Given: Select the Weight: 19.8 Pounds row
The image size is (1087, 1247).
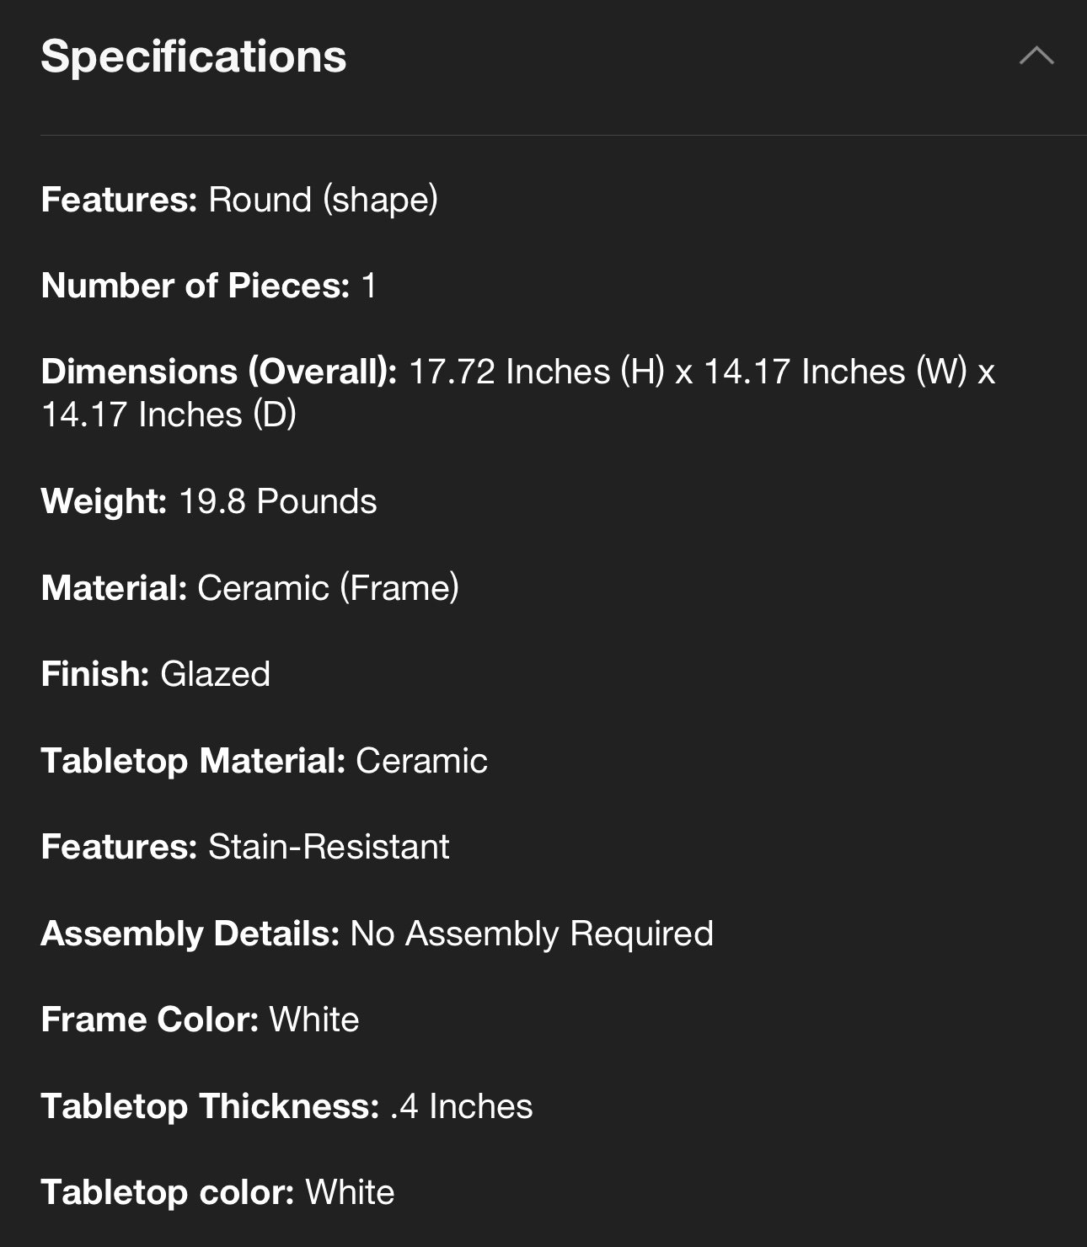Looking at the screenshot, I should (209, 501).
